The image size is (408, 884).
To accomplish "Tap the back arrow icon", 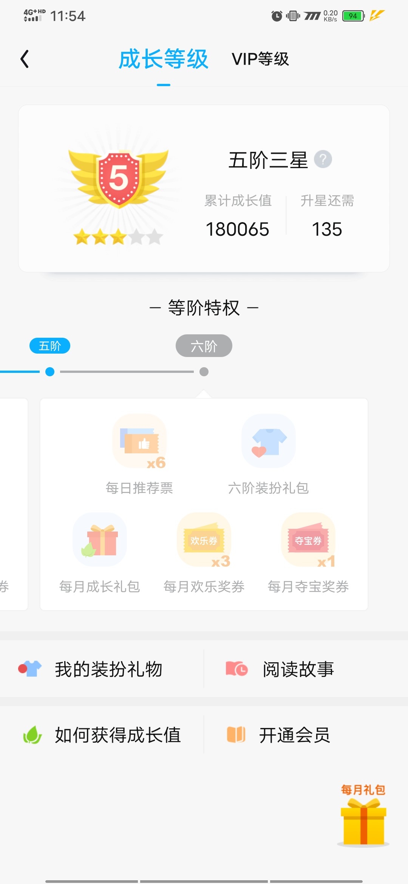I will 25,59.
